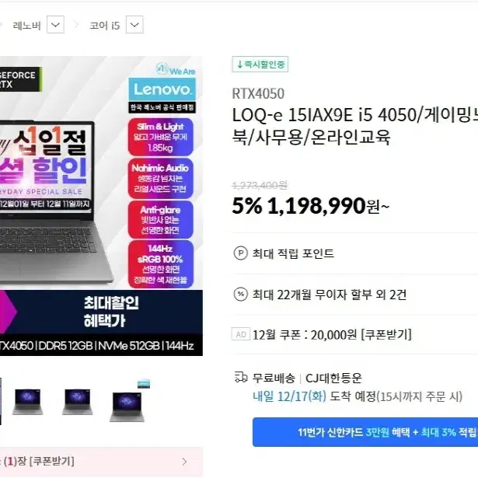The image size is (478, 478).
Task: Click the LOQ-e 15IAX9E product title
Action: click(355, 126)
